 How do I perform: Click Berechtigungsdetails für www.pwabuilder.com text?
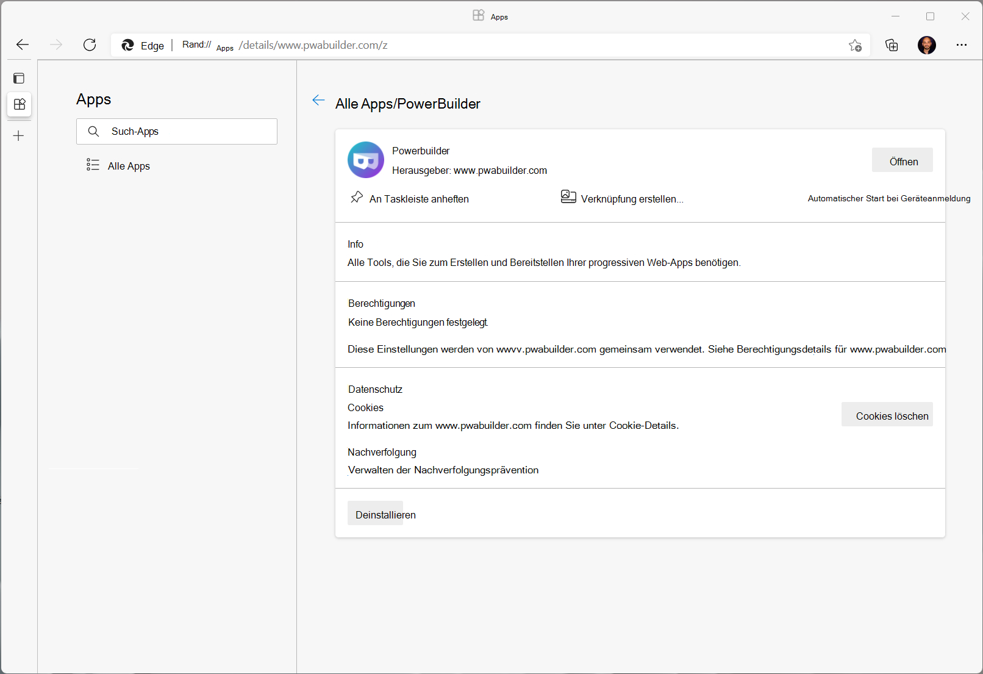[842, 349]
